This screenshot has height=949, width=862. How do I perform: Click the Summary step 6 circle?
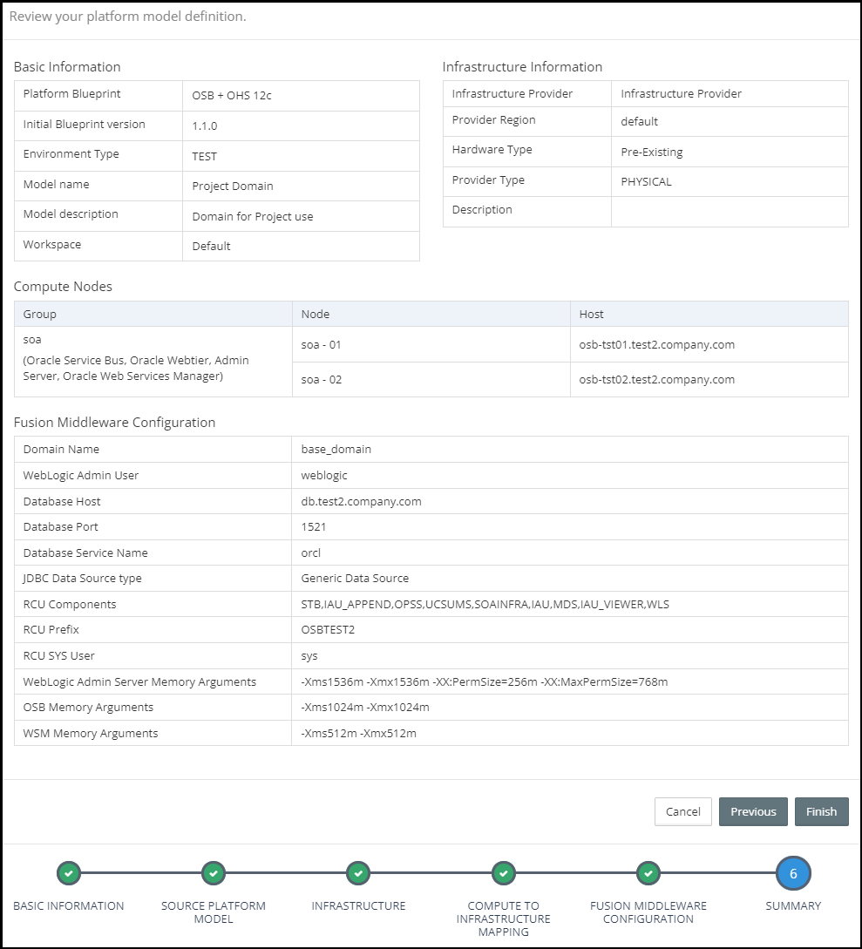tap(792, 873)
